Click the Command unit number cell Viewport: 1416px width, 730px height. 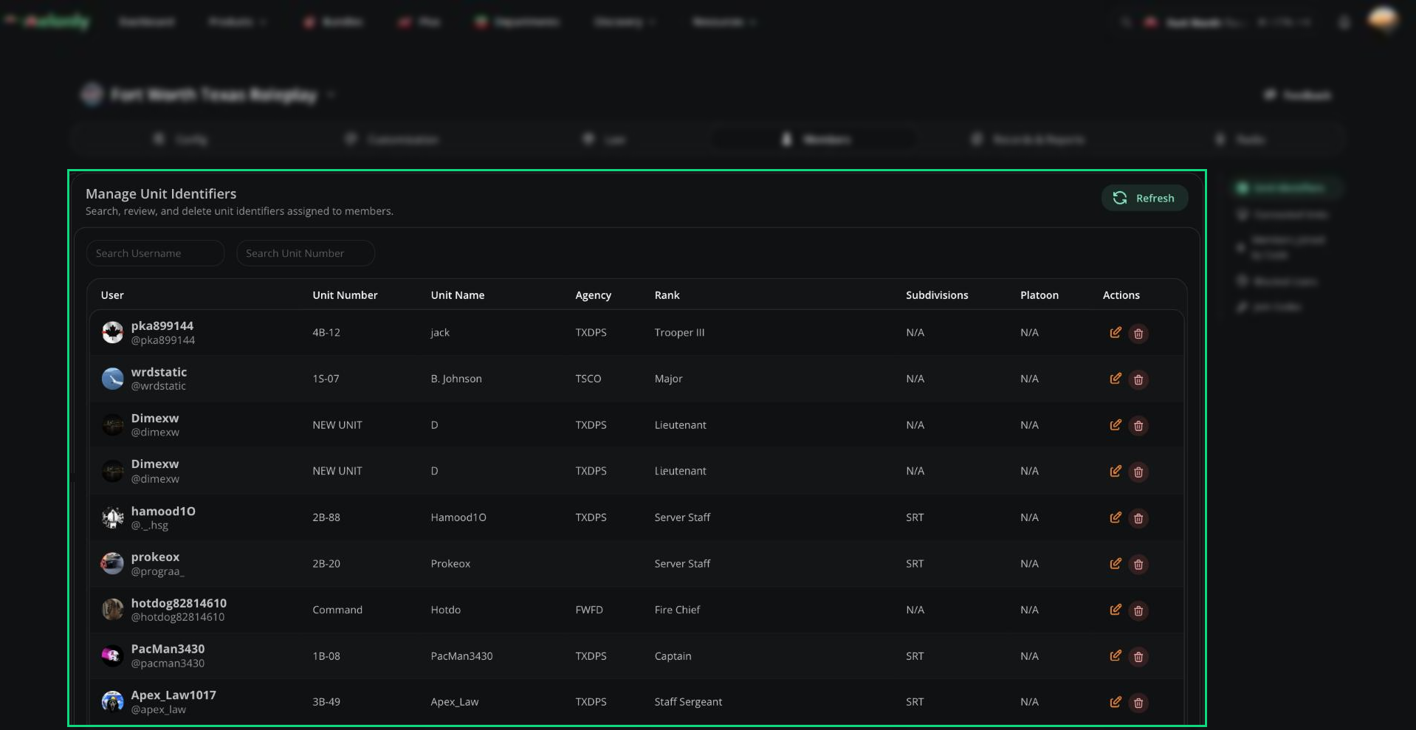click(x=337, y=610)
